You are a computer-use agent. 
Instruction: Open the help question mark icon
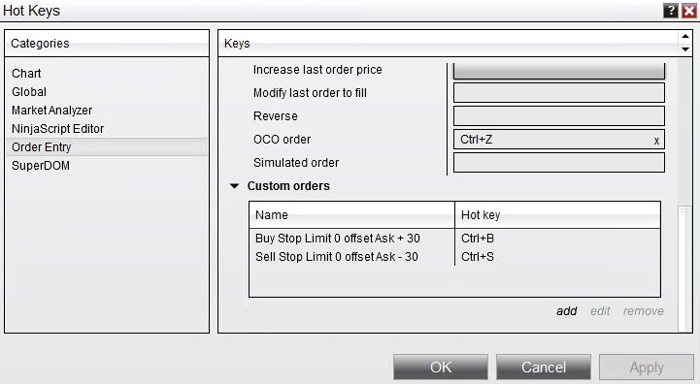tap(671, 11)
